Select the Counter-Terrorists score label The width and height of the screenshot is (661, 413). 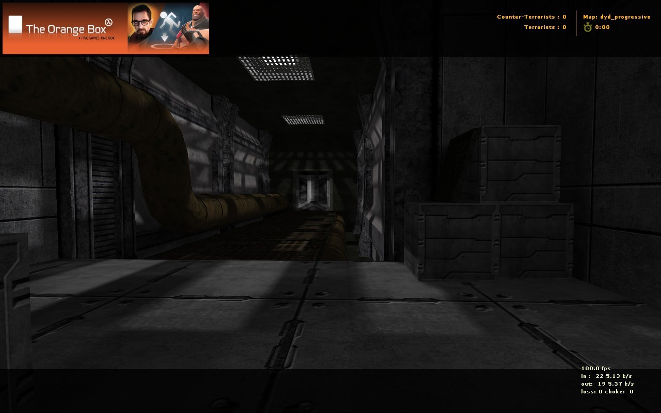[x=531, y=17]
